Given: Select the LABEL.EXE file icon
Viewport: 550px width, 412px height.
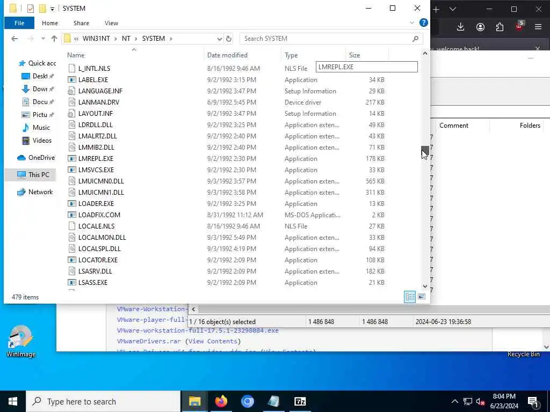Looking at the screenshot, I should (72, 80).
